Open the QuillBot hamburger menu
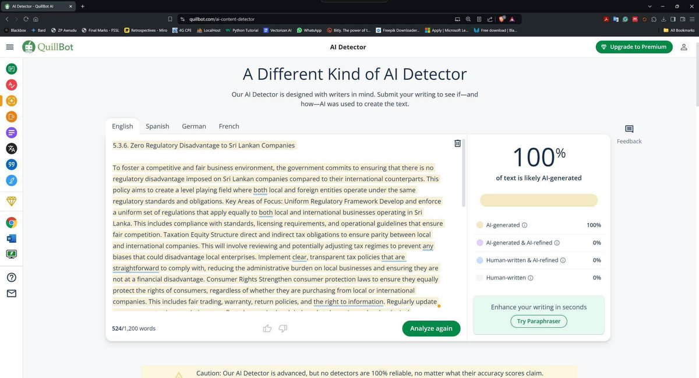 pos(9,47)
